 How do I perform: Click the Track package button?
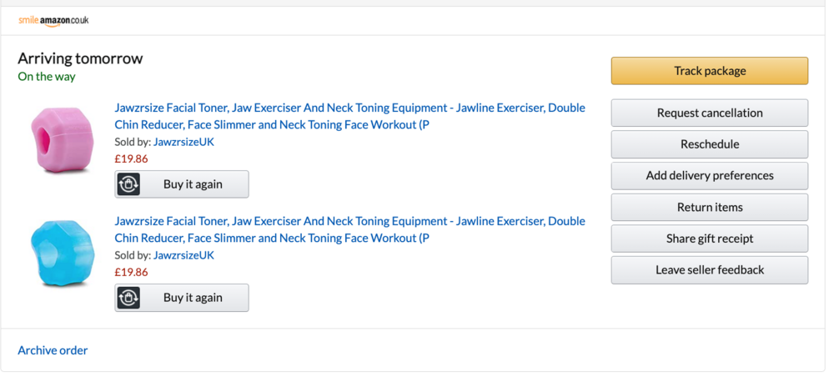(x=710, y=71)
